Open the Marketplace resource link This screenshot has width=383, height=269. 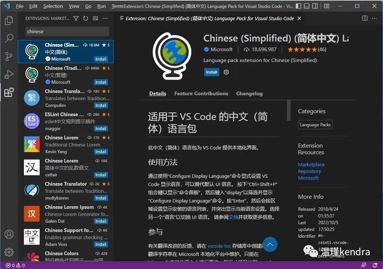click(311, 164)
